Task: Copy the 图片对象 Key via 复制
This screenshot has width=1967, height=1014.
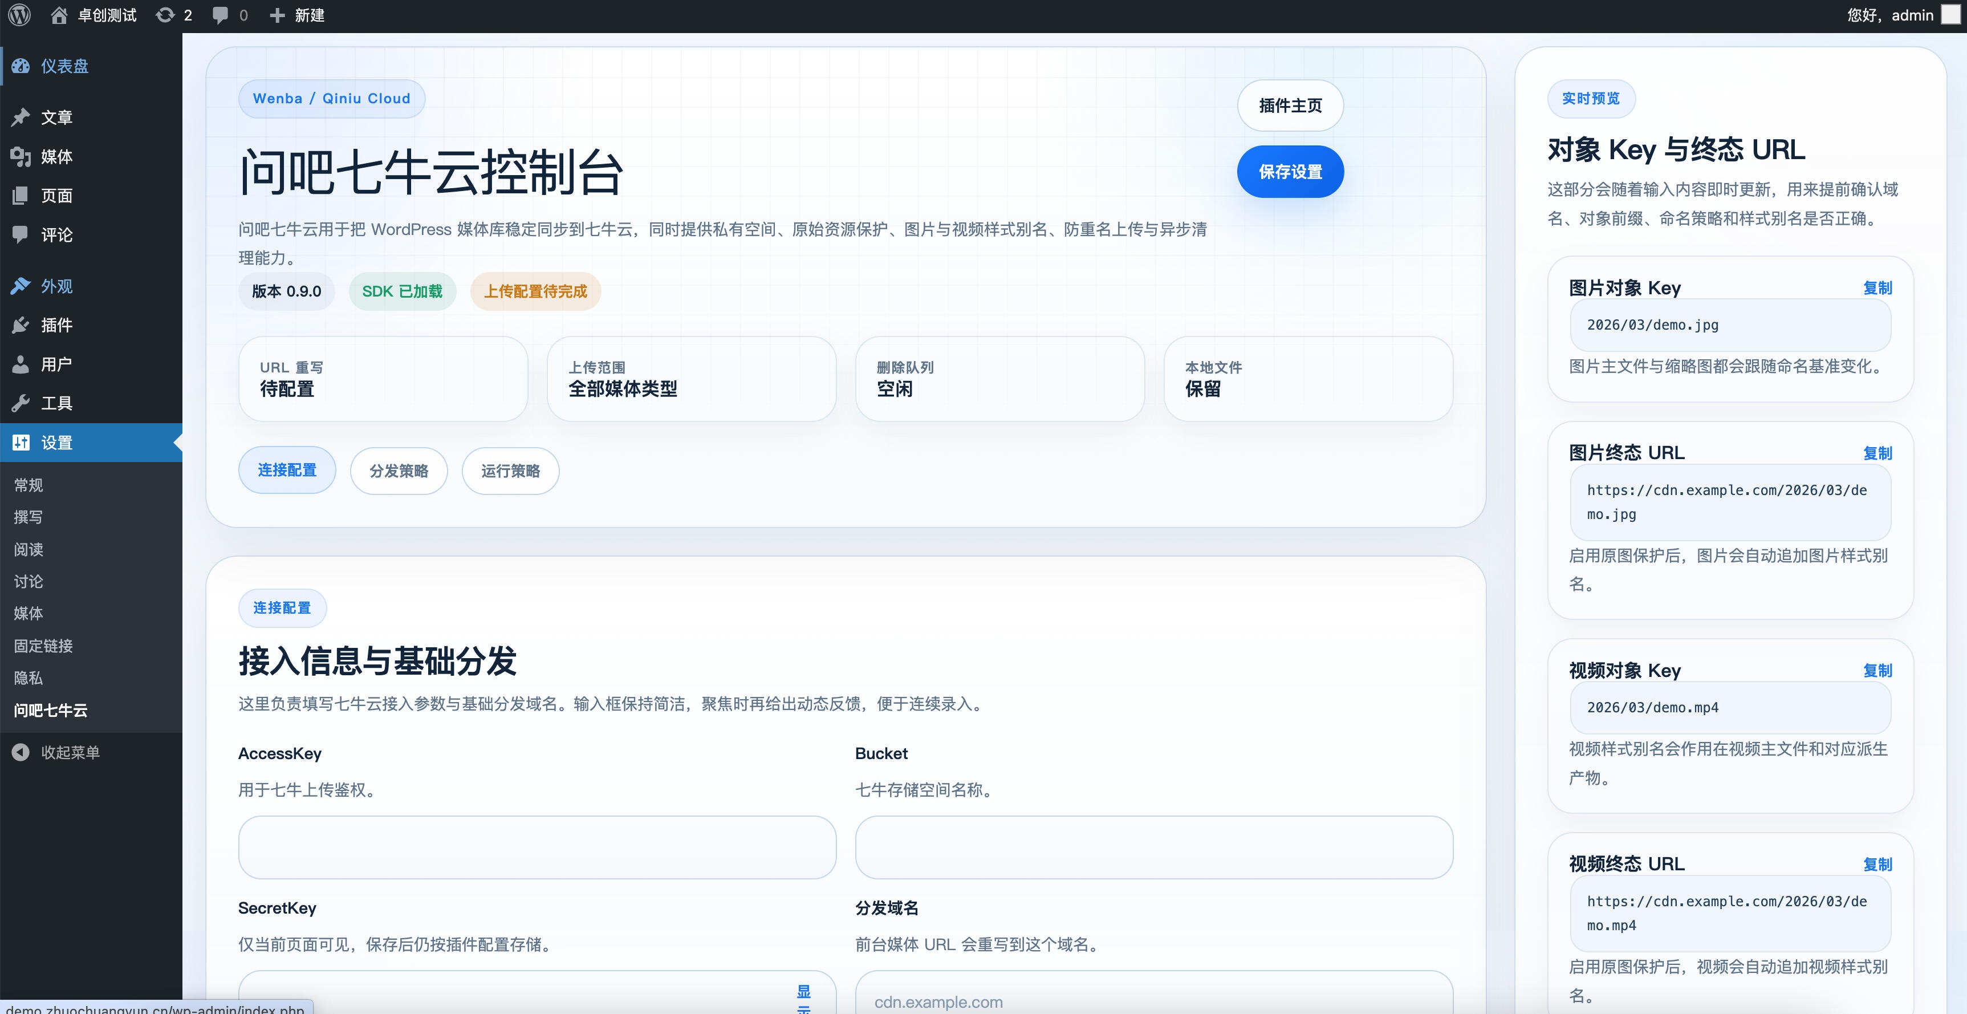Action: [x=1879, y=288]
